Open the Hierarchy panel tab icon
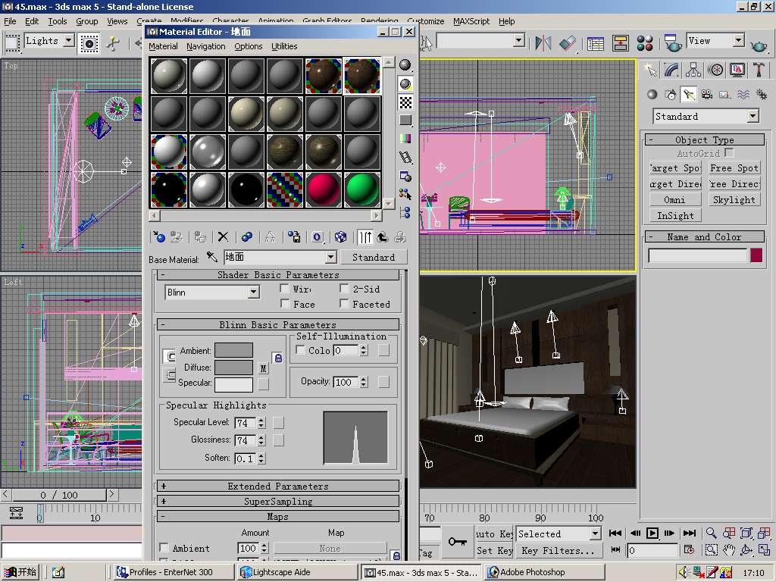The width and height of the screenshot is (776, 582). pos(693,70)
